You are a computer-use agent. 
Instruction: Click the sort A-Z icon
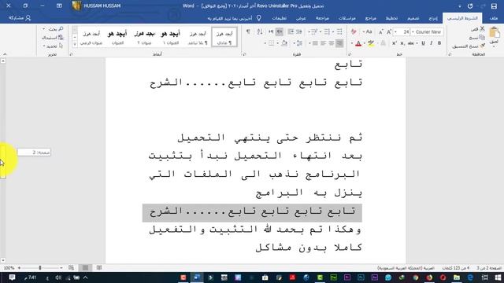[x=260, y=31]
